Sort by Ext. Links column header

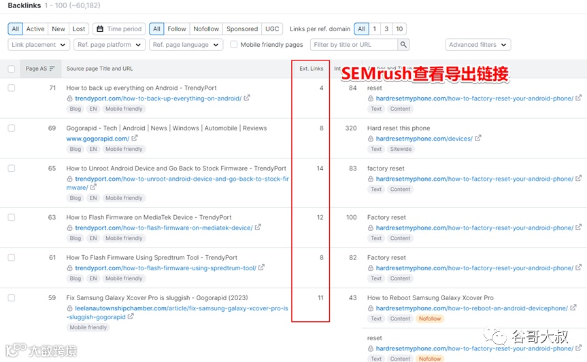tap(311, 69)
